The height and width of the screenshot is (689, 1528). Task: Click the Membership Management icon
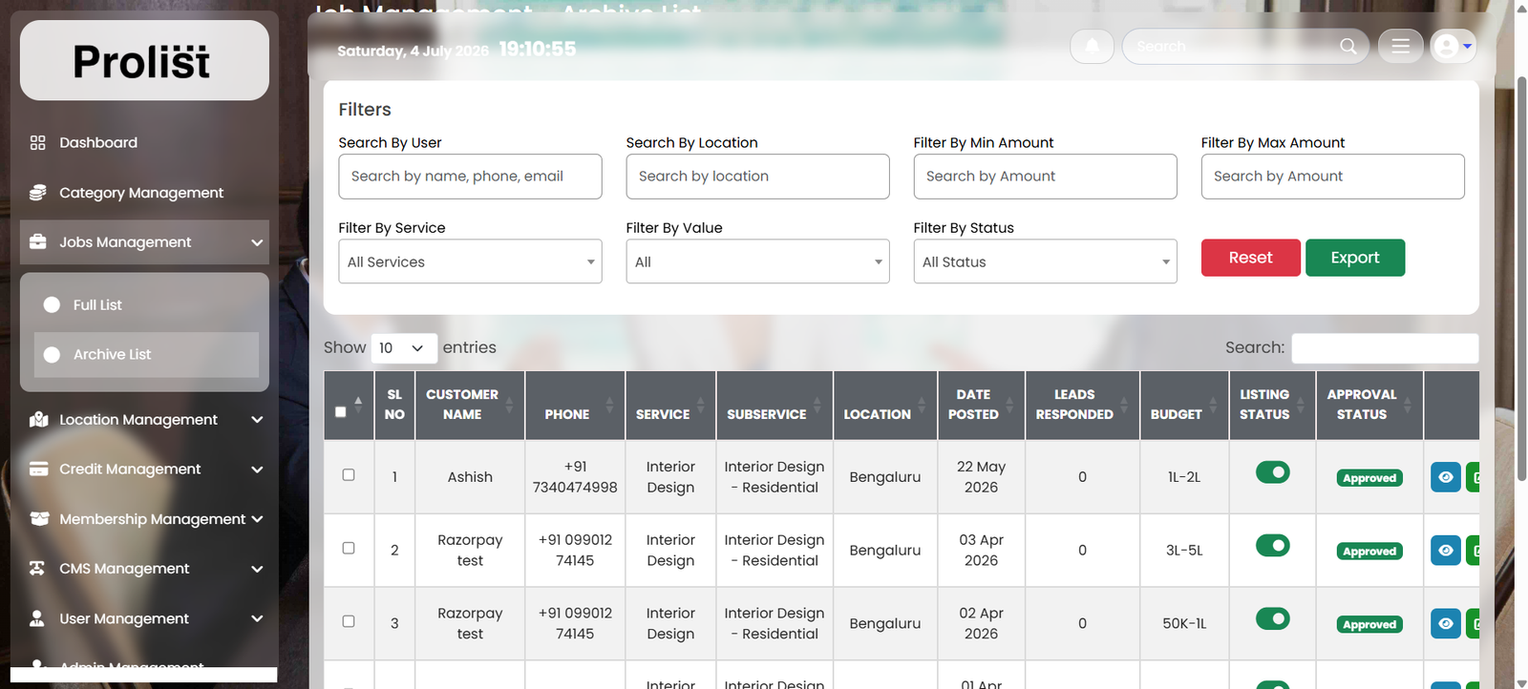[39, 518]
